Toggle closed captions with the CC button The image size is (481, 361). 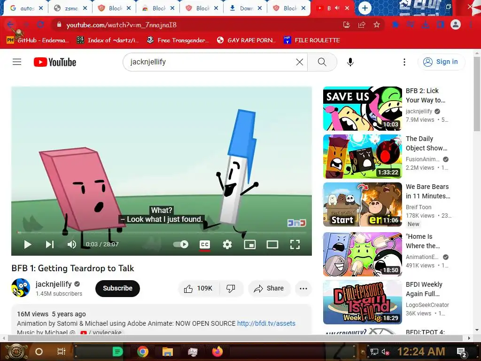pos(205,244)
